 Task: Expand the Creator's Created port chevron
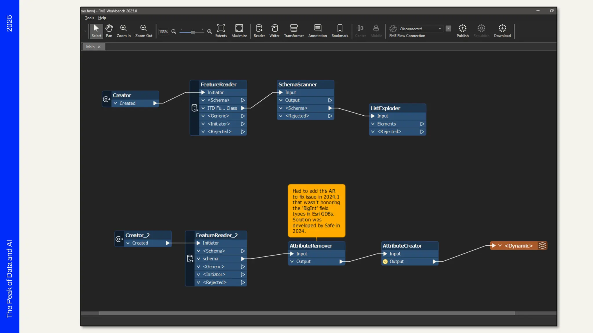pyautogui.click(x=116, y=103)
